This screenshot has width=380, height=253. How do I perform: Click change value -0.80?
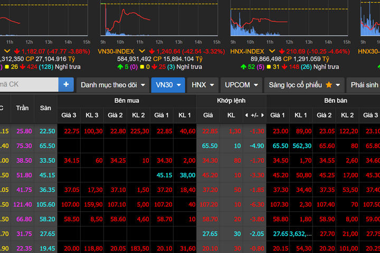click(257, 248)
